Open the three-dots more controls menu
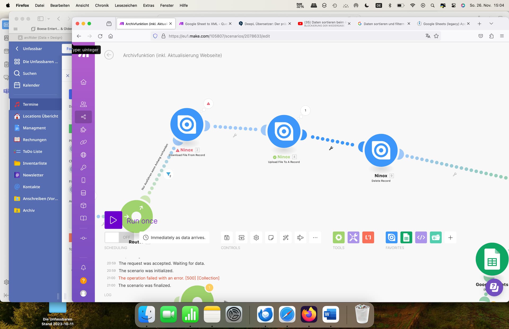Image resolution: width=509 pixels, height=329 pixels. coord(315,238)
